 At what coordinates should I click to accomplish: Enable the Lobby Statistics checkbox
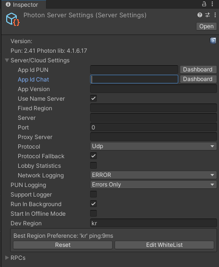[93, 165]
